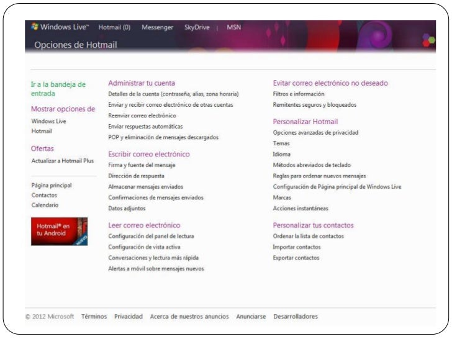Screen dimensions: 452x339
Task: Click Exportar contactos
Action: [x=296, y=258]
